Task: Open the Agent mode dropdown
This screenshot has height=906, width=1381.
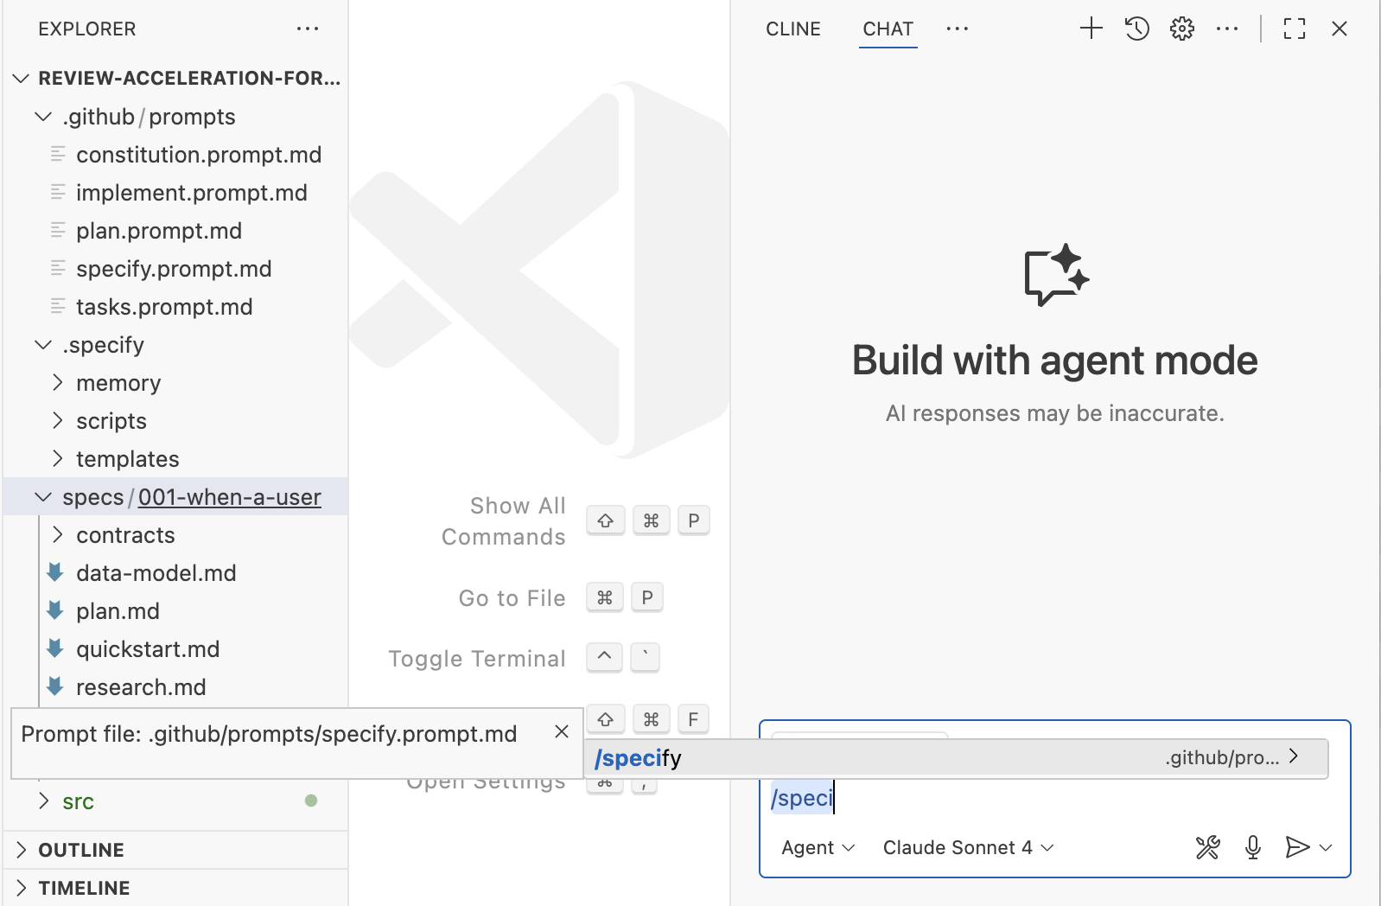Action: pyautogui.click(x=818, y=847)
